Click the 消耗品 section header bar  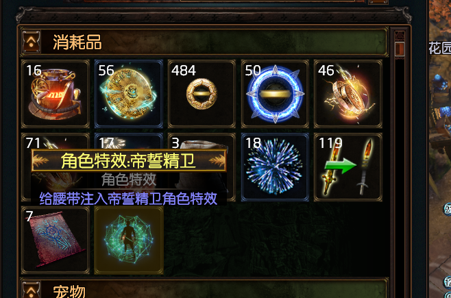[204, 42]
